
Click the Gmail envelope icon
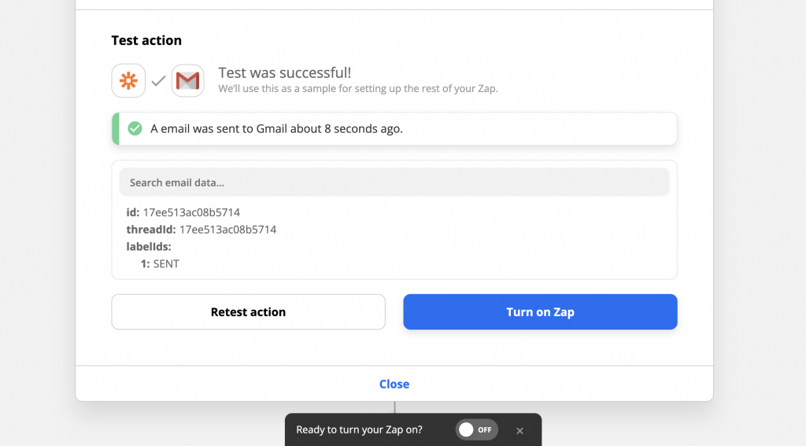coord(187,81)
